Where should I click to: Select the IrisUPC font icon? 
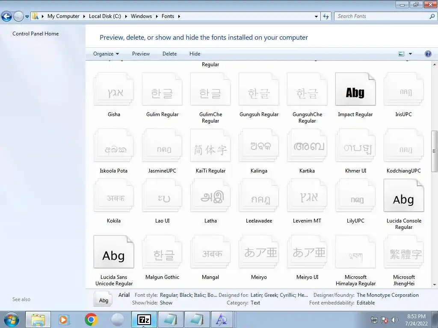pos(404,89)
